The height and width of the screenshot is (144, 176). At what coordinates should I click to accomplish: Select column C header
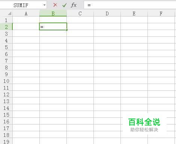coord(80,13)
